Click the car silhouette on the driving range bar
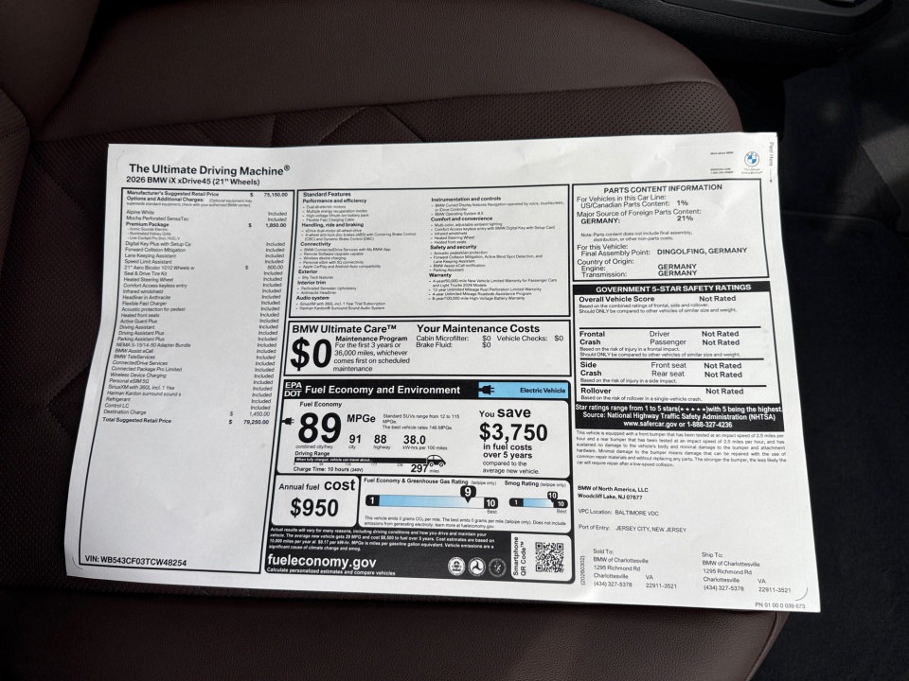This screenshot has width=909, height=681. tap(435, 461)
